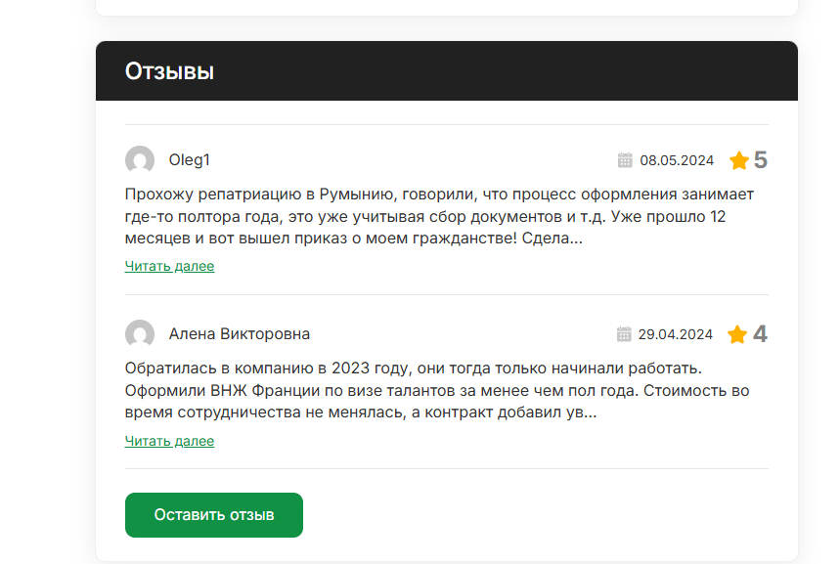Select the Oleg1 username
The image size is (840, 564).
(189, 160)
